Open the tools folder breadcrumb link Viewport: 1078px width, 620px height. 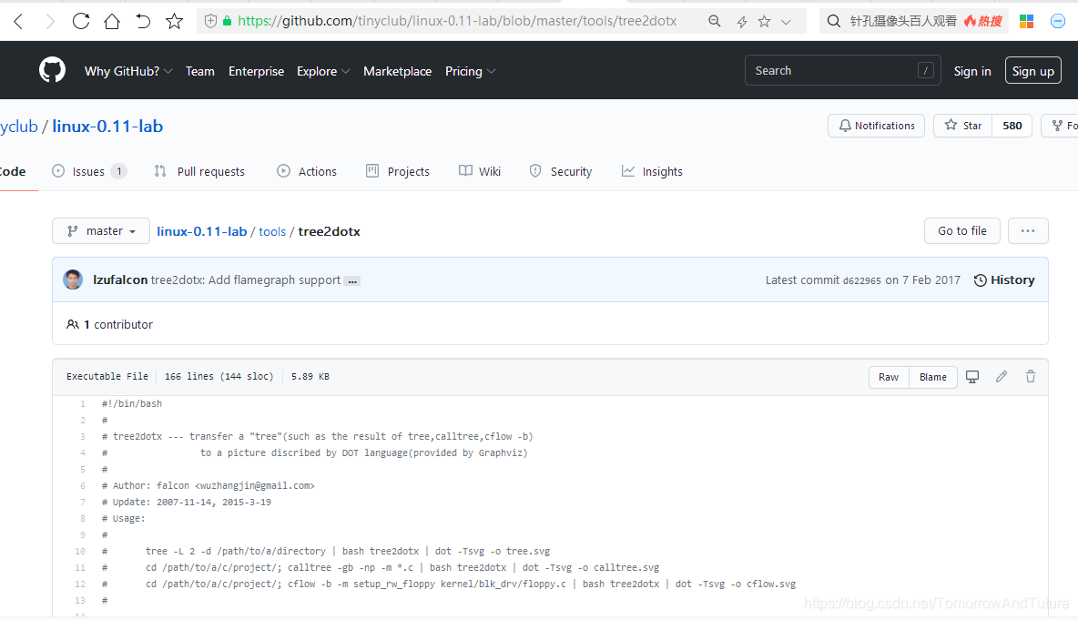tap(272, 231)
